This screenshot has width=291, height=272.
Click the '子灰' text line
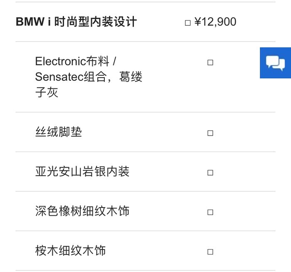pyautogui.click(x=47, y=92)
